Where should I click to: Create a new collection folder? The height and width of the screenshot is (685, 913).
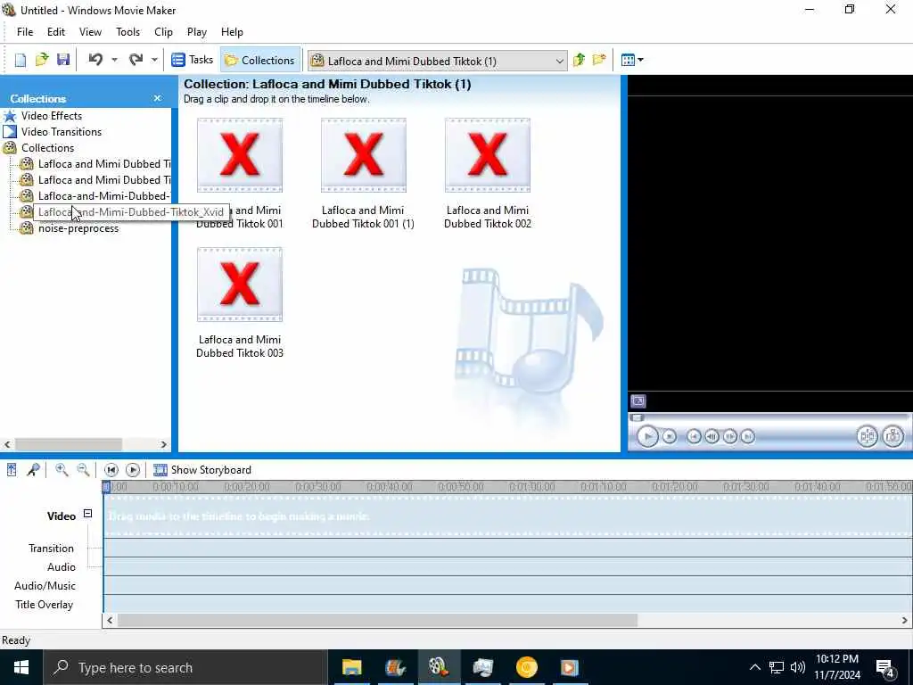pos(599,60)
